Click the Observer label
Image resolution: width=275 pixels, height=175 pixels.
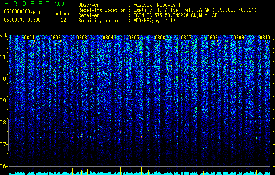point(89,5)
